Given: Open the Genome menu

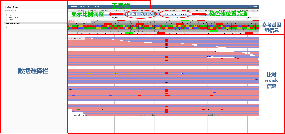Looking at the screenshot, I should click(x=73, y=7).
